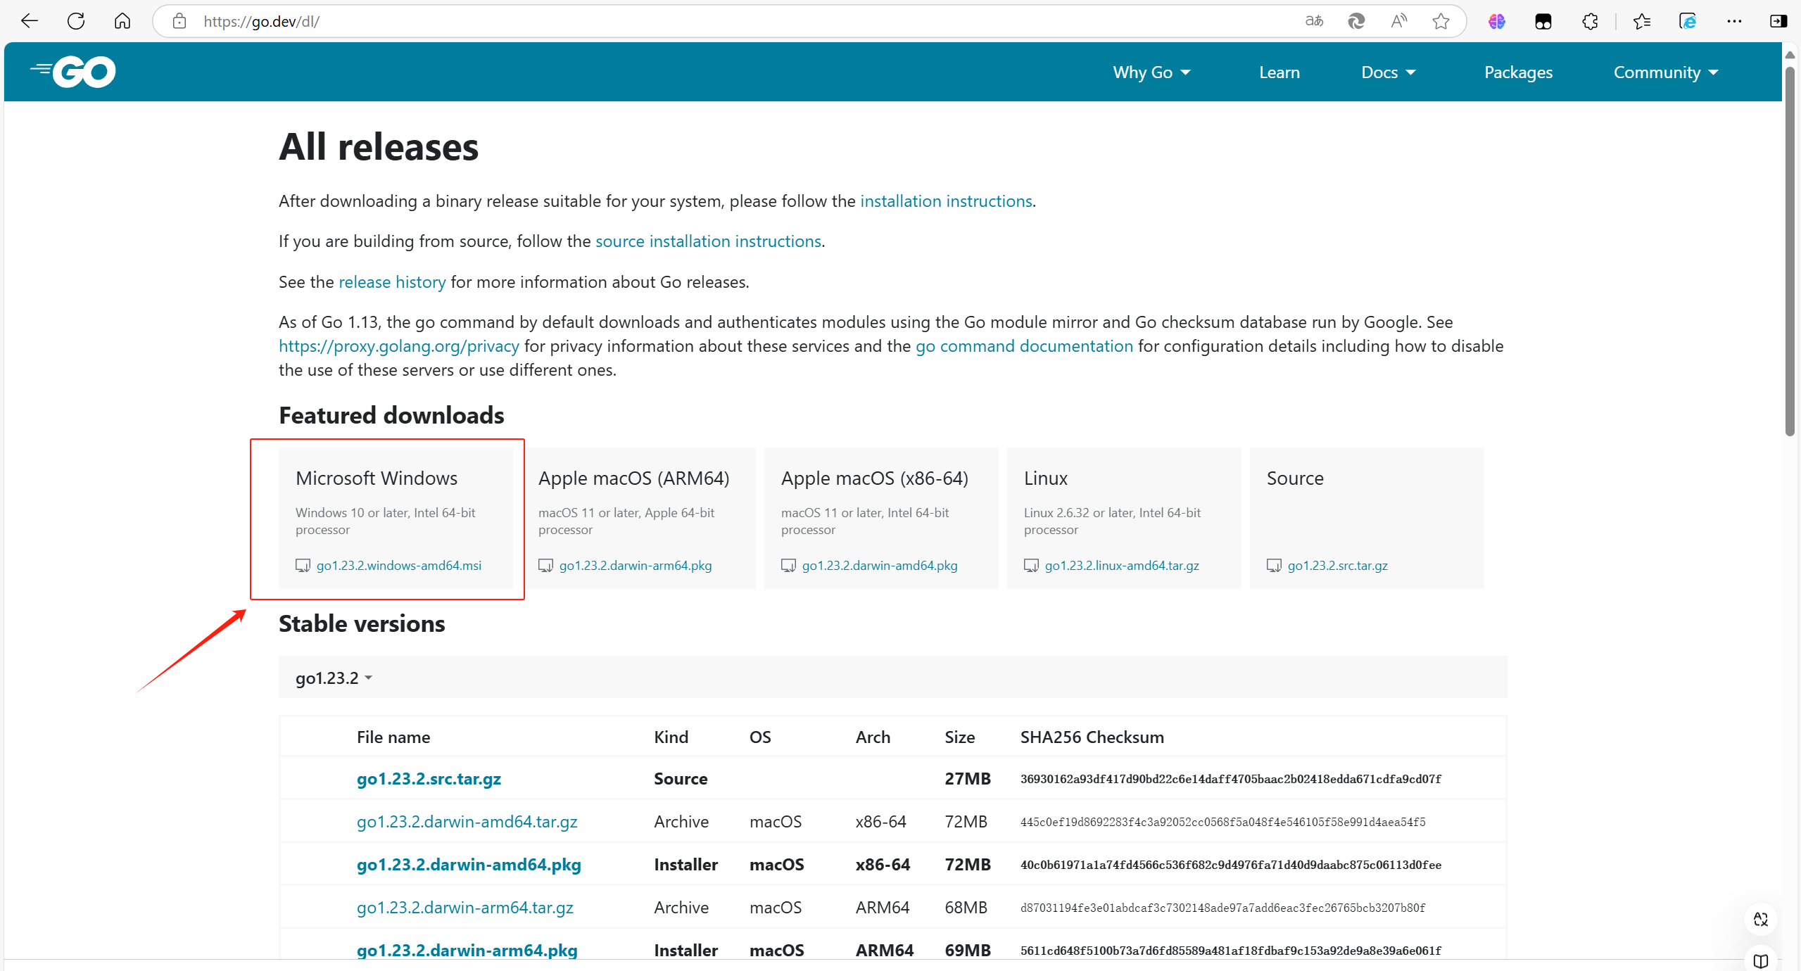Go back to previous page
Image resolution: width=1801 pixels, height=971 pixels.
(30, 21)
